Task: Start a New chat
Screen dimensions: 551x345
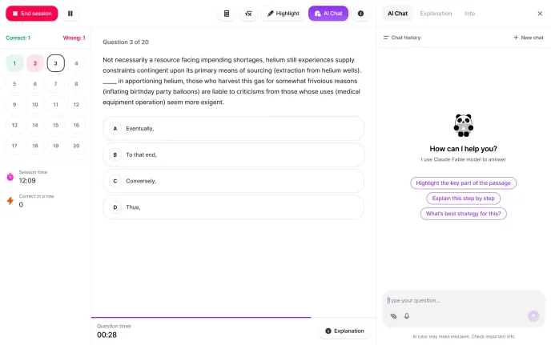Action: coord(529,38)
